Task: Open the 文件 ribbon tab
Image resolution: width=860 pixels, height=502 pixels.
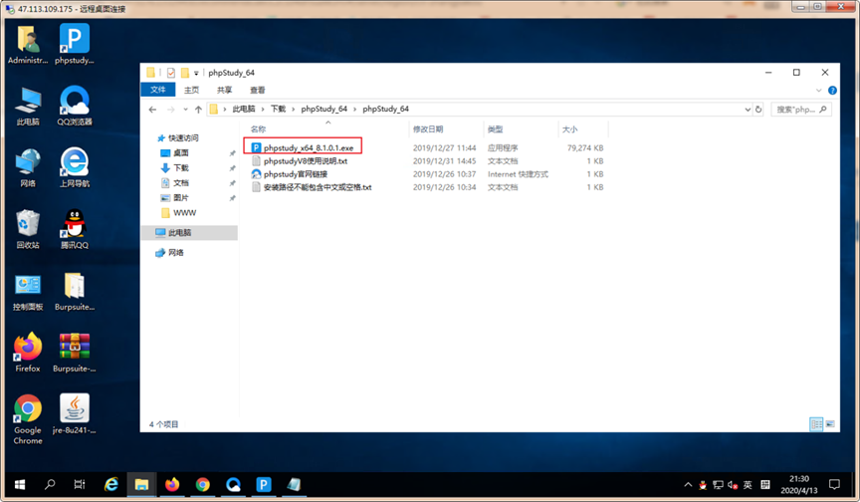Action: pyautogui.click(x=158, y=90)
